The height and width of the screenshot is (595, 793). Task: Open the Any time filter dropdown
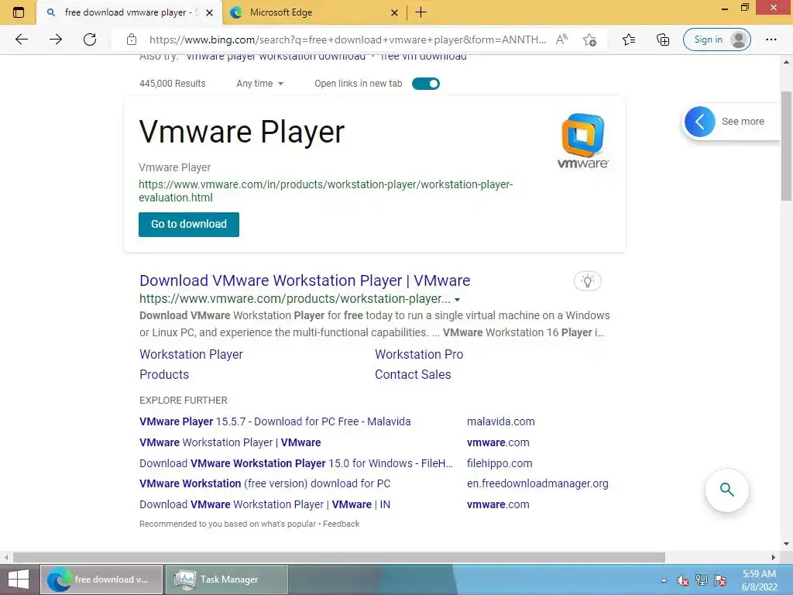click(x=260, y=84)
